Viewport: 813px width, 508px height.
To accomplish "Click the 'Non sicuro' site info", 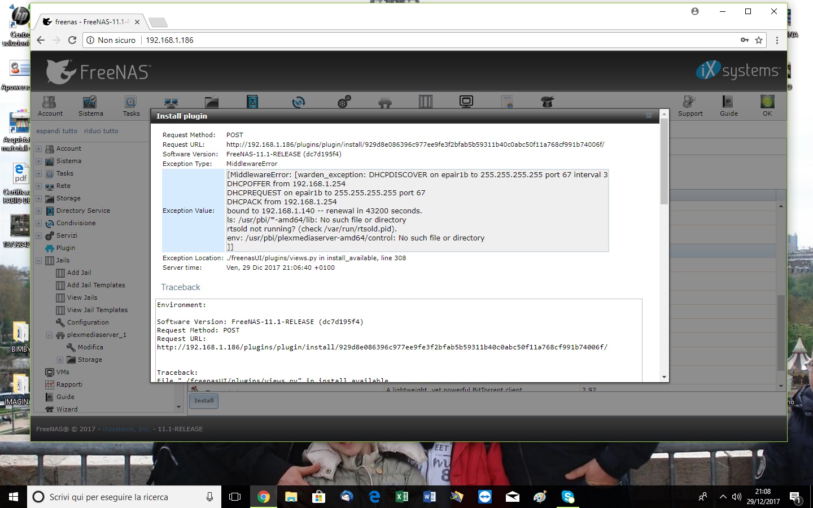I will (x=111, y=40).
